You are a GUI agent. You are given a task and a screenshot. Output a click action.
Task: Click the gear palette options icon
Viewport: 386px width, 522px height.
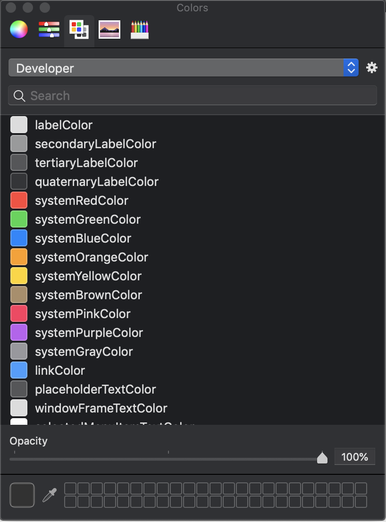[372, 67]
